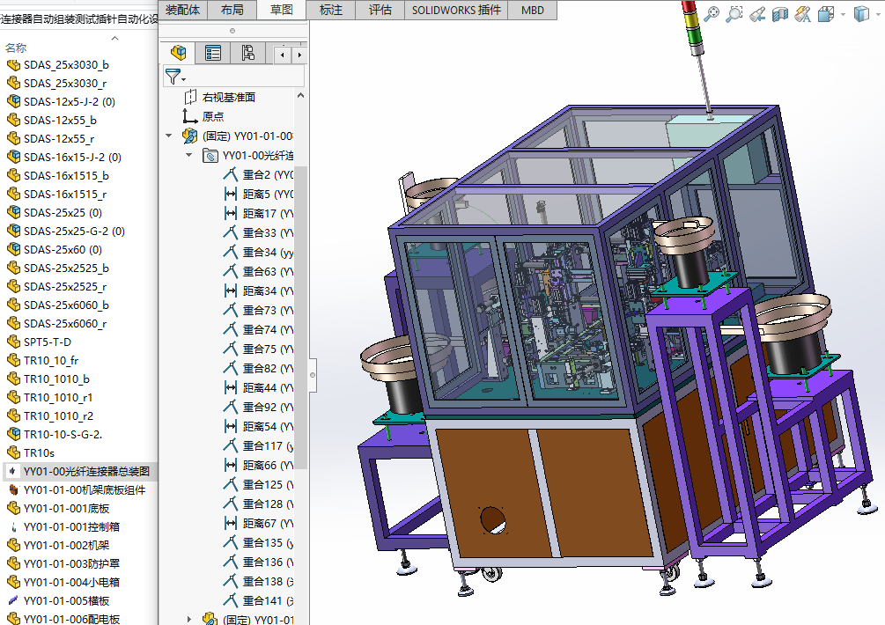Collapse the YY01-00光纤连 mates folder

coord(188,155)
